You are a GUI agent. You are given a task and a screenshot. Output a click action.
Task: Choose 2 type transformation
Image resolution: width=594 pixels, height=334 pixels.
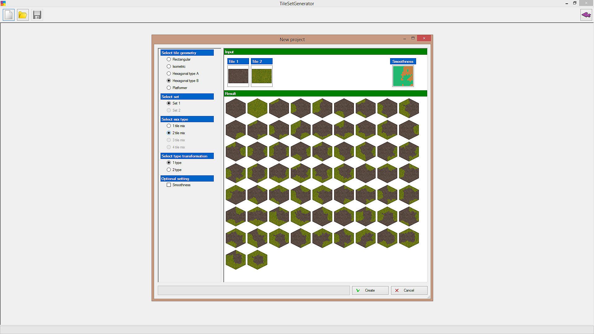[169, 170]
